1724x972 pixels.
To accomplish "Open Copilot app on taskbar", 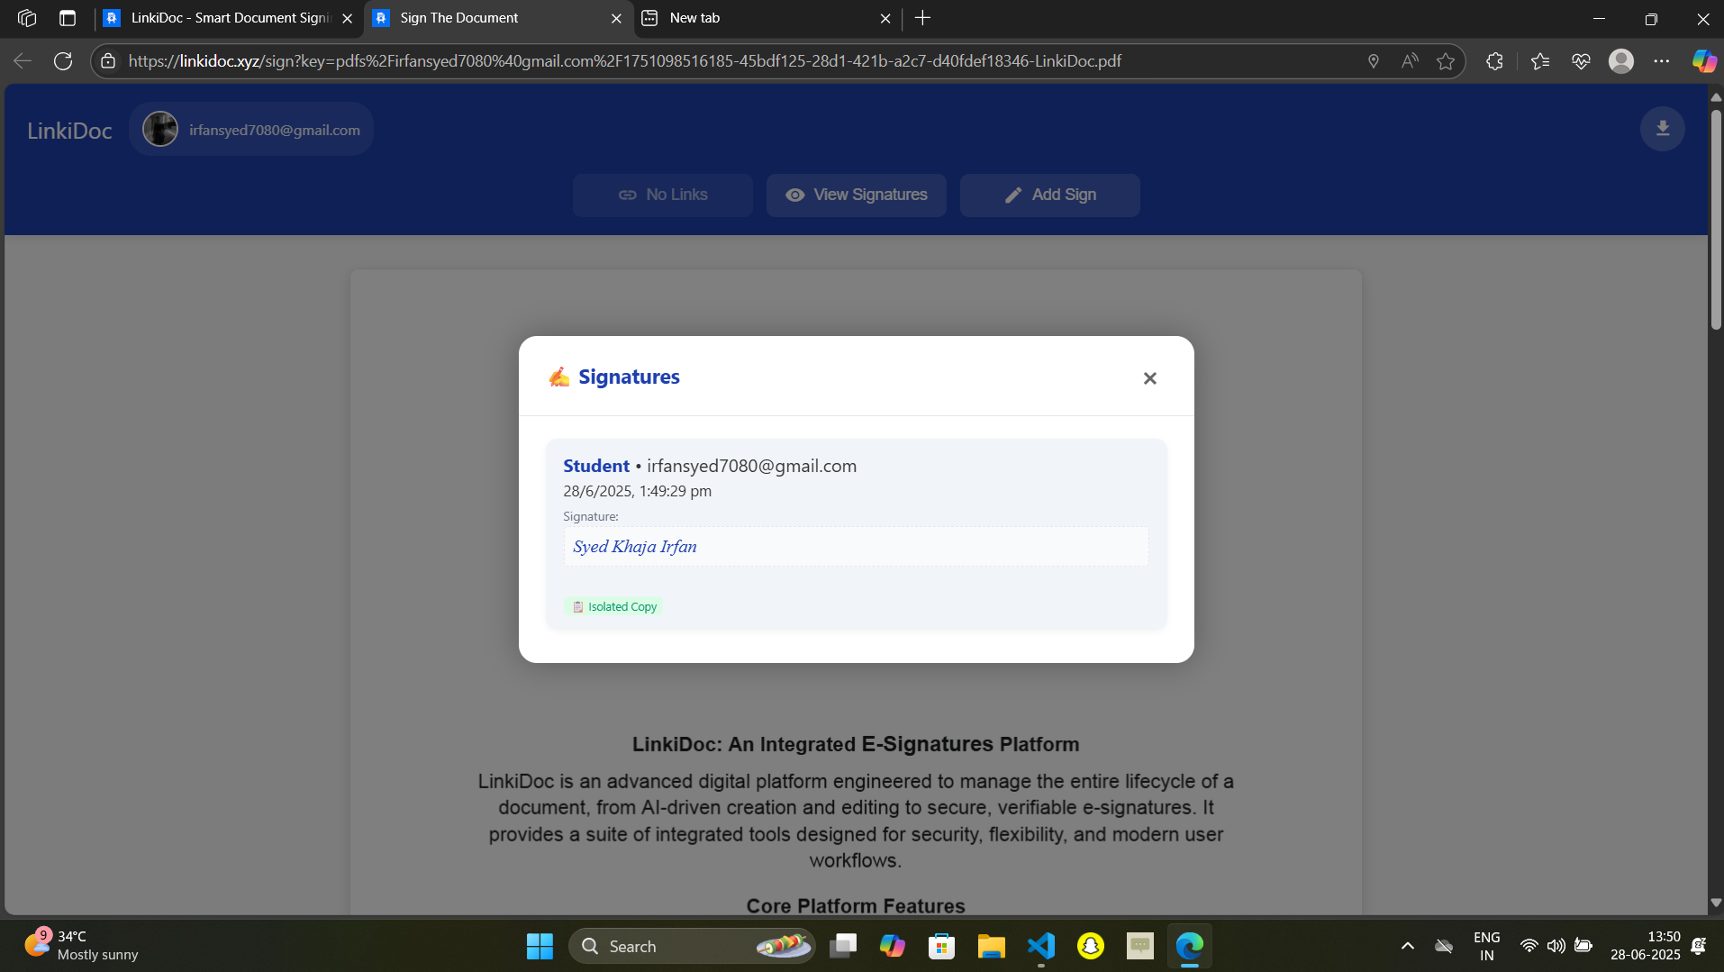I will 893,946.
